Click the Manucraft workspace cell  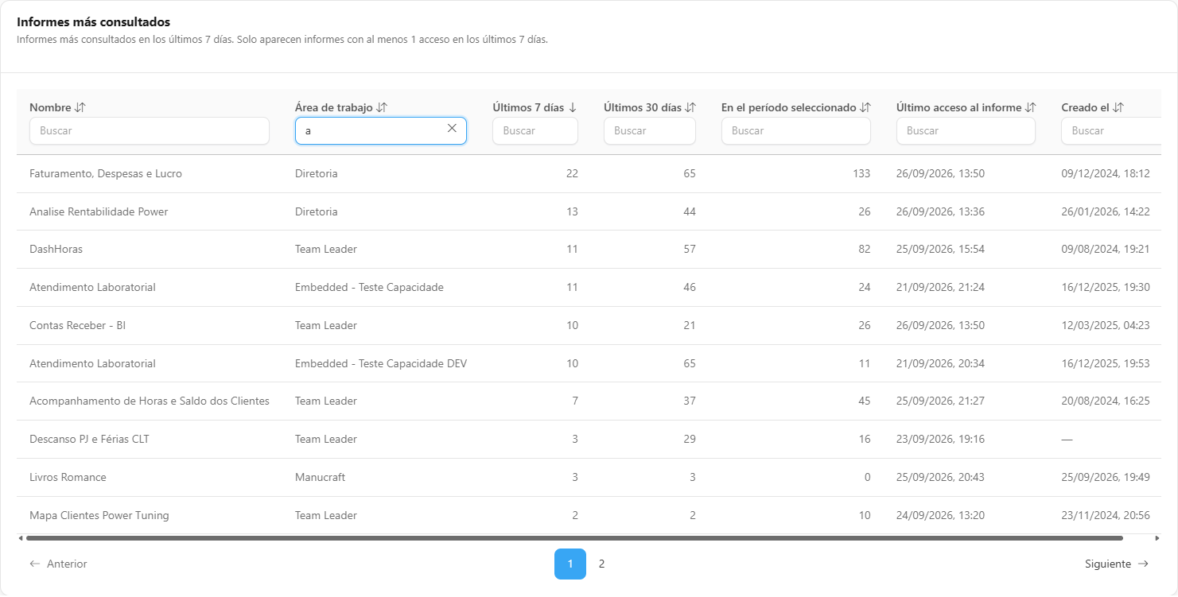coord(320,477)
